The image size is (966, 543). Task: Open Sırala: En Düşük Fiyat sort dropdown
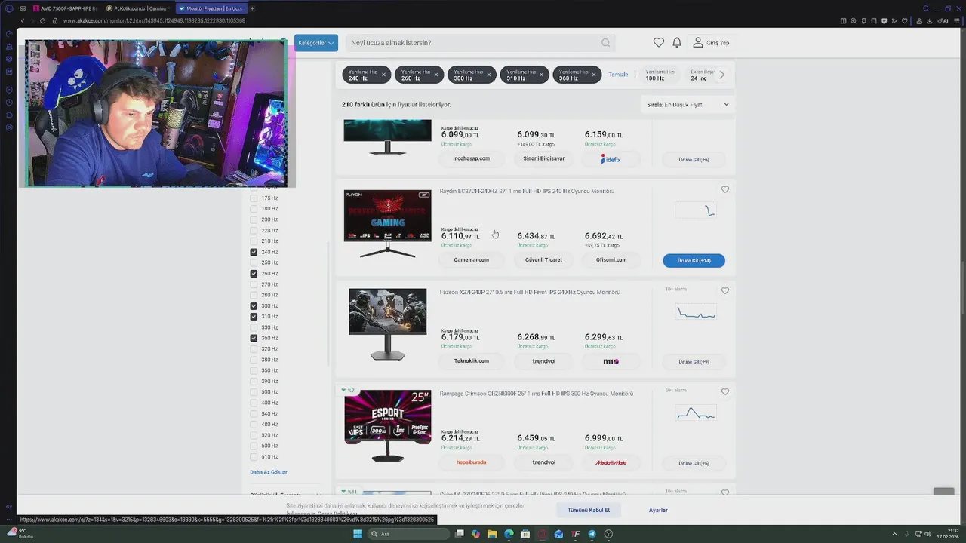(688, 105)
